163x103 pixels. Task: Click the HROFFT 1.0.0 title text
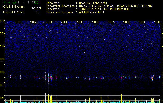[20, 2]
